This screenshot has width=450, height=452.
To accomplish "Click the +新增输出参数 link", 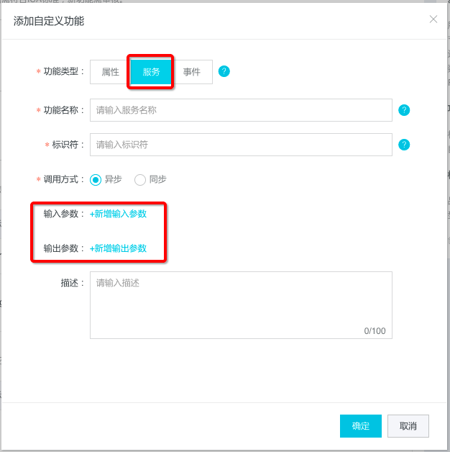I will click(118, 248).
